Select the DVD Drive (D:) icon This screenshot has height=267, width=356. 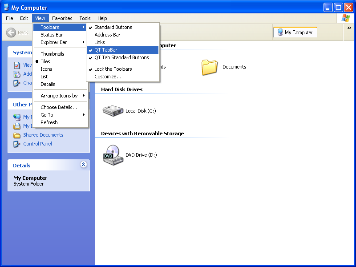tap(113, 155)
